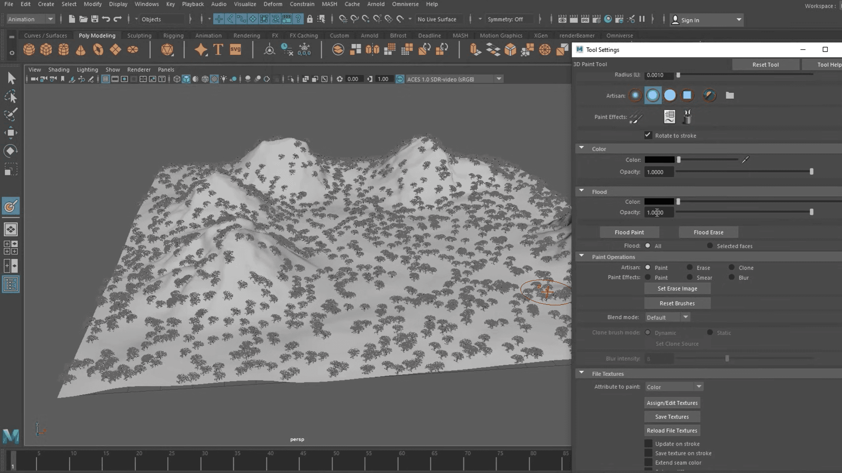842x473 pixels.
Task: Select the arrow Select tool in toolbox
Action: pyautogui.click(x=11, y=78)
